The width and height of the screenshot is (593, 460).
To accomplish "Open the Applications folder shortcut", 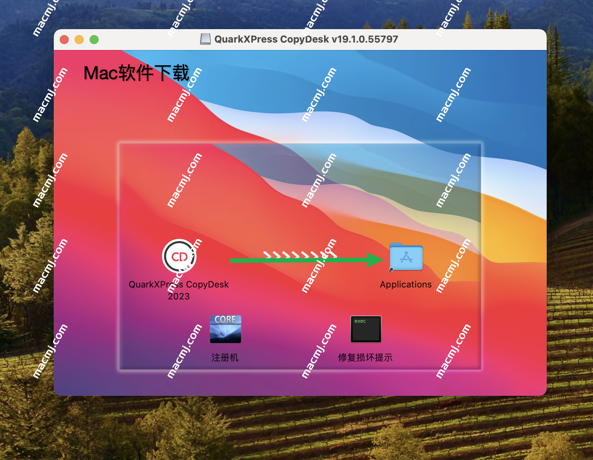I will coord(406,257).
